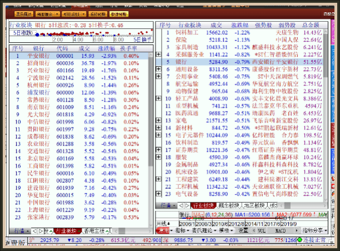The width and height of the screenshot is (340, 251).
Task: Expand the 电气设备 sector row
Action: coord(158,194)
